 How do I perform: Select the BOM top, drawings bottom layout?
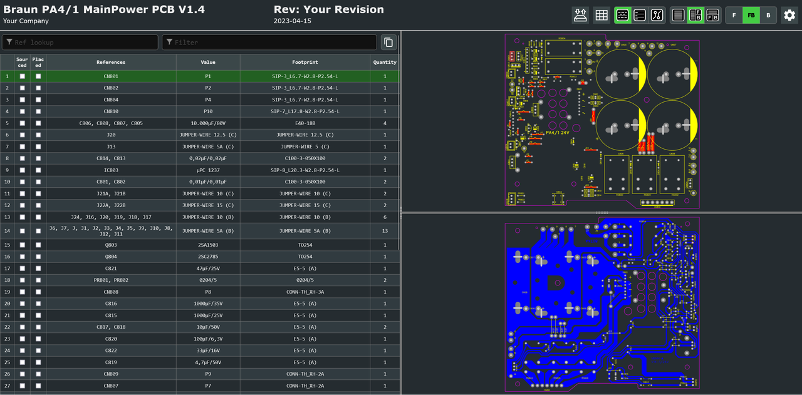[x=712, y=15]
